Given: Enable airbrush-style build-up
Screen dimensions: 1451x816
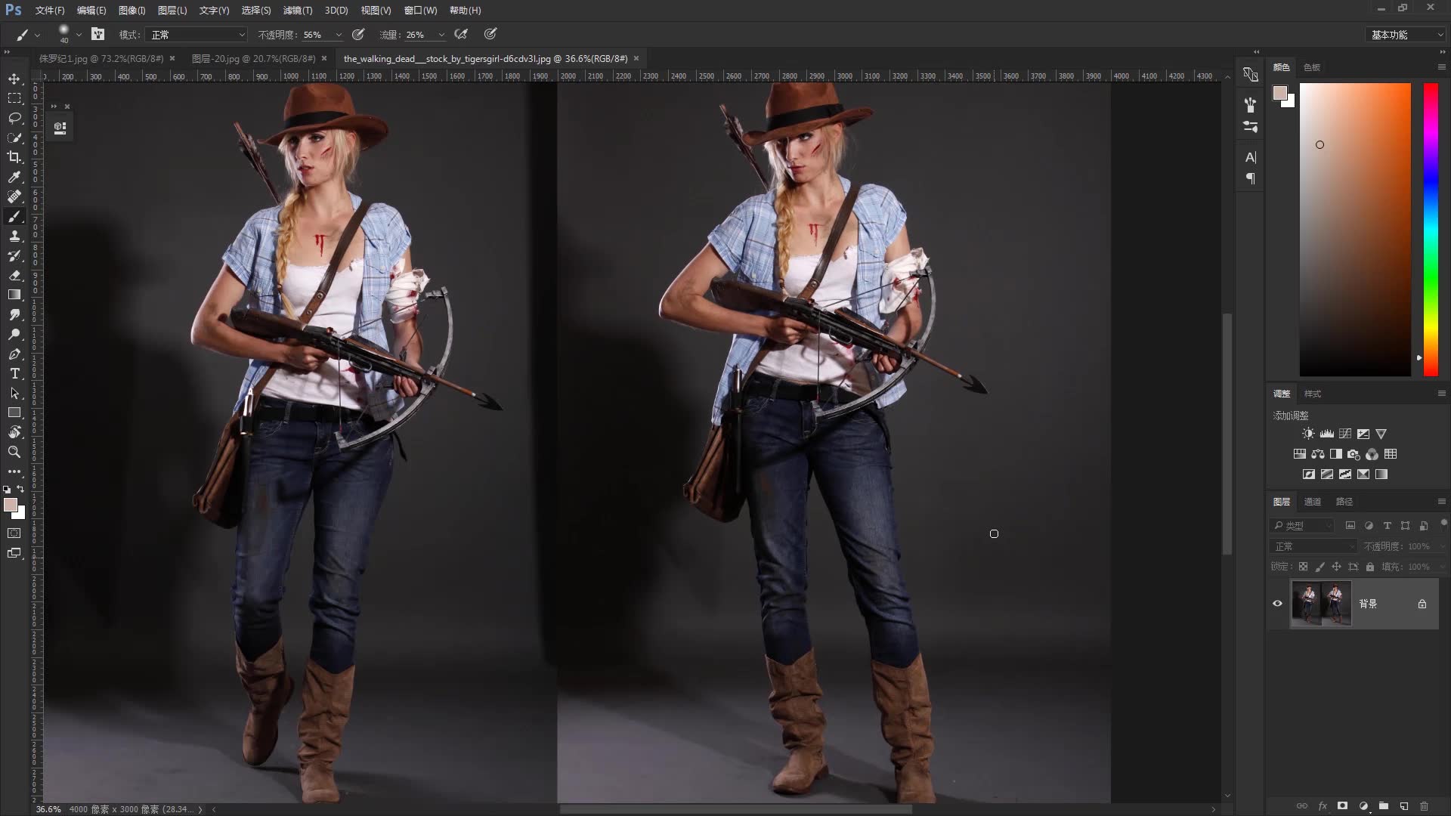Looking at the screenshot, I should pyautogui.click(x=461, y=34).
